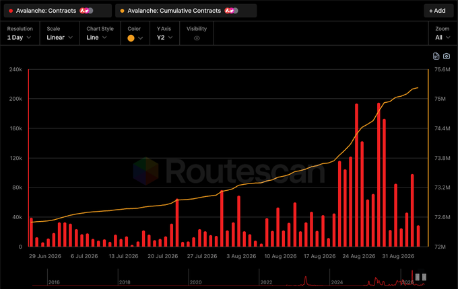Click 2016 marker on overview timeline
This screenshot has height=289, width=458.
[54, 282]
